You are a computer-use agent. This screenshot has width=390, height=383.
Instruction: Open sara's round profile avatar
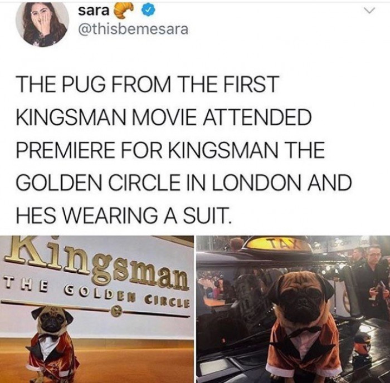click(42, 23)
